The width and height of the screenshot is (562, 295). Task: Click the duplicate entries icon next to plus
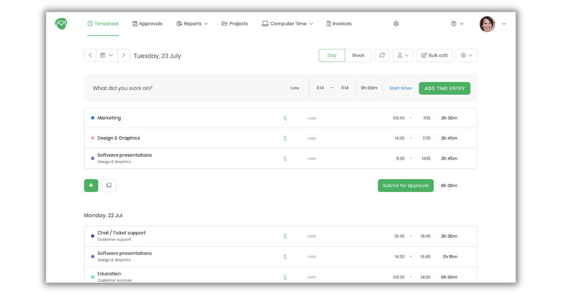tap(109, 185)
